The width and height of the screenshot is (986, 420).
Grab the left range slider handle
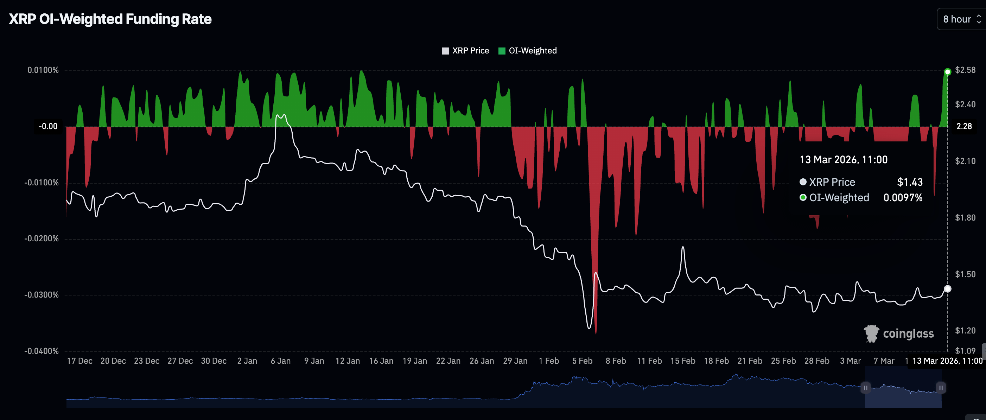coord(865,387)
